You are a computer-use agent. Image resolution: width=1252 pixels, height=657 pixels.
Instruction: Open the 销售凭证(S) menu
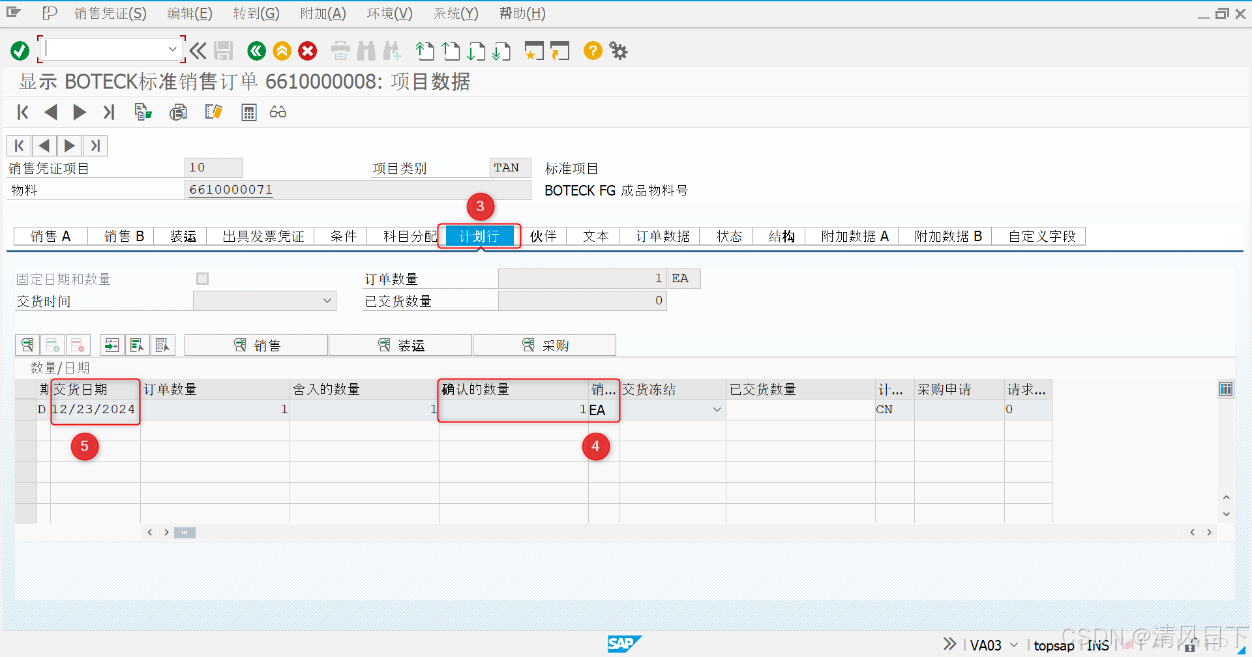[110, 13]
